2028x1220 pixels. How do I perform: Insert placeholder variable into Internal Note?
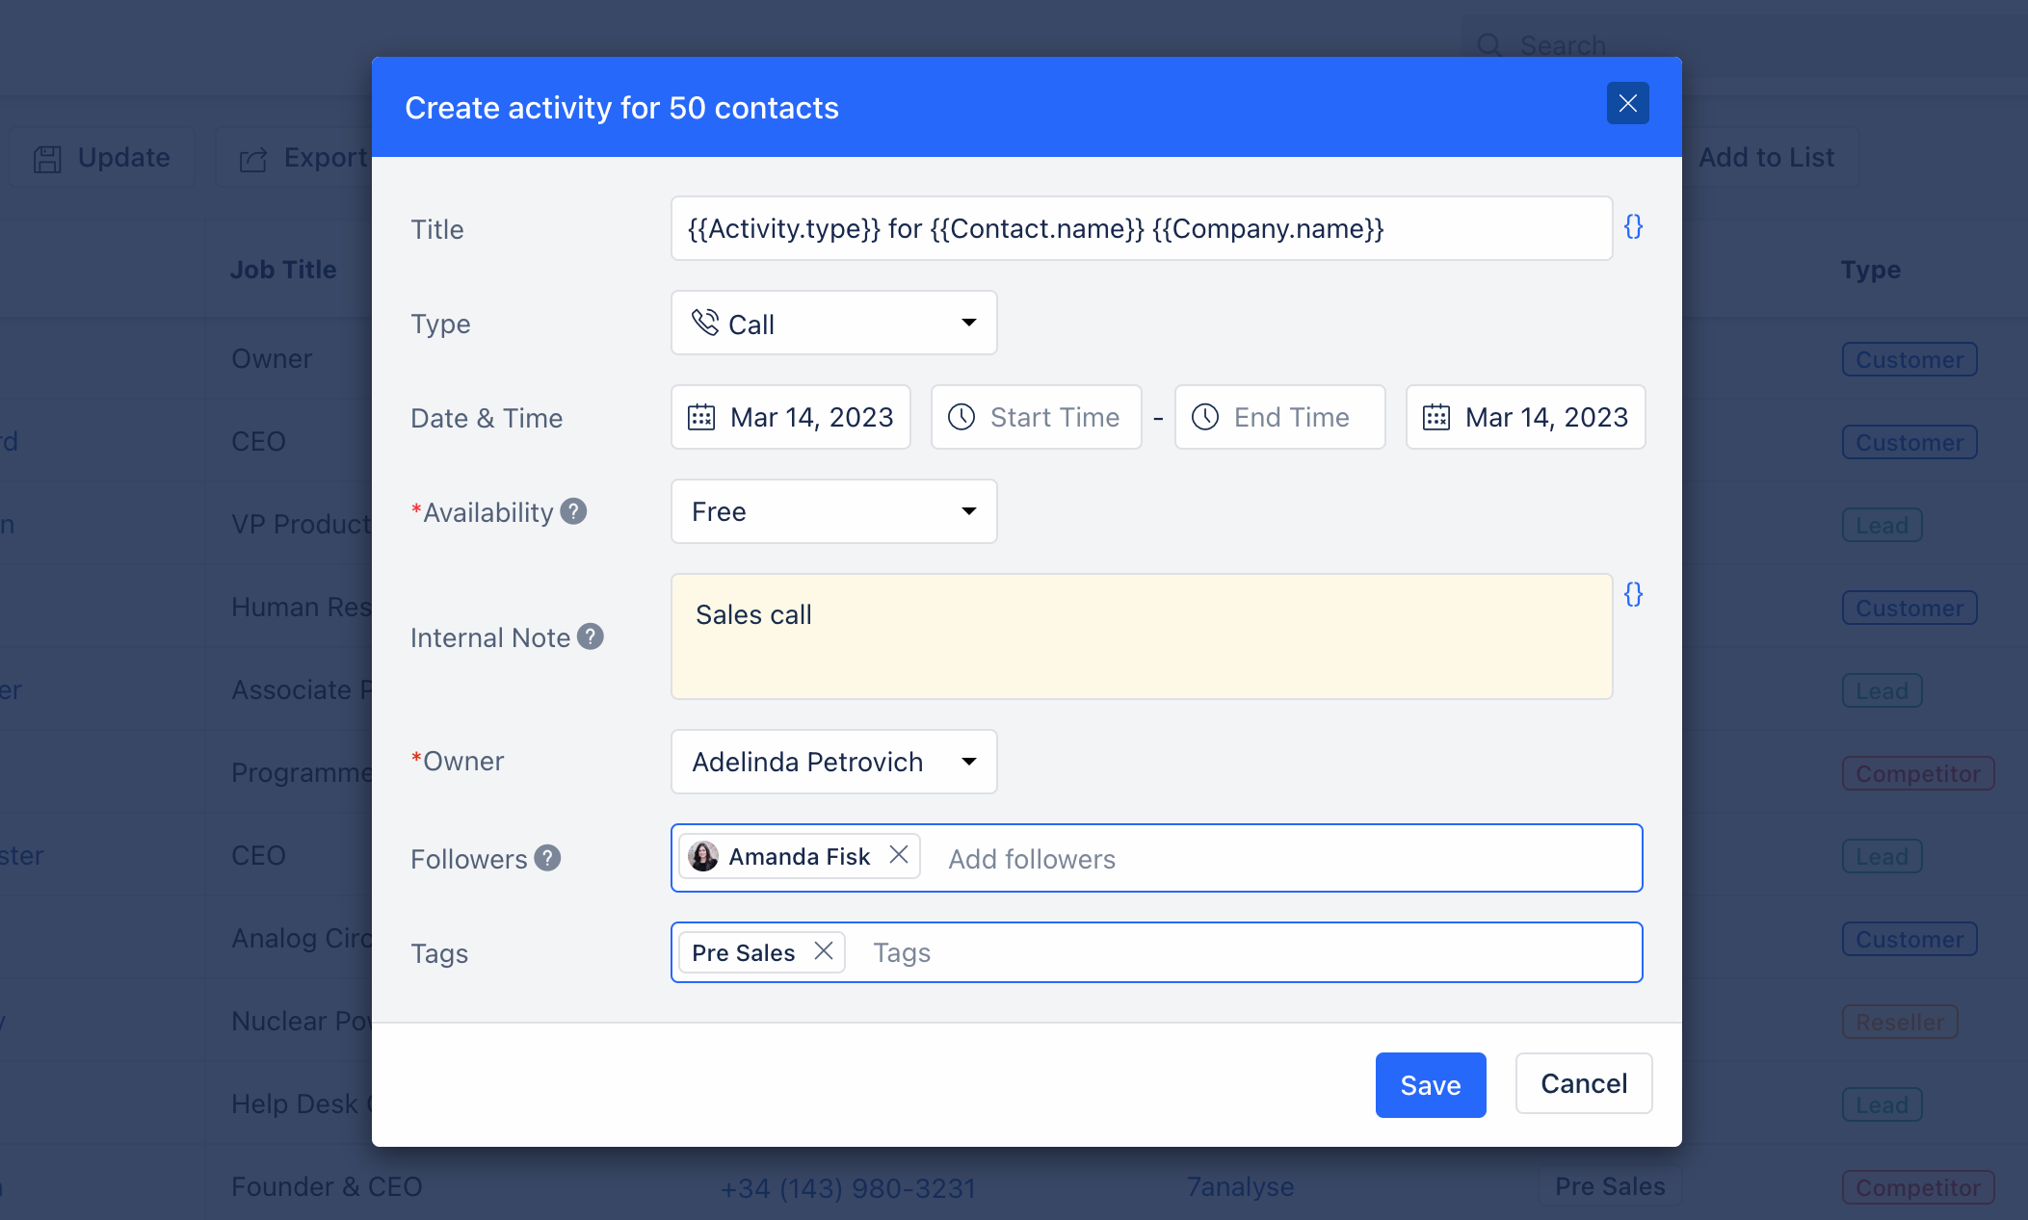pyautogui.click(x=1633, y=594)
